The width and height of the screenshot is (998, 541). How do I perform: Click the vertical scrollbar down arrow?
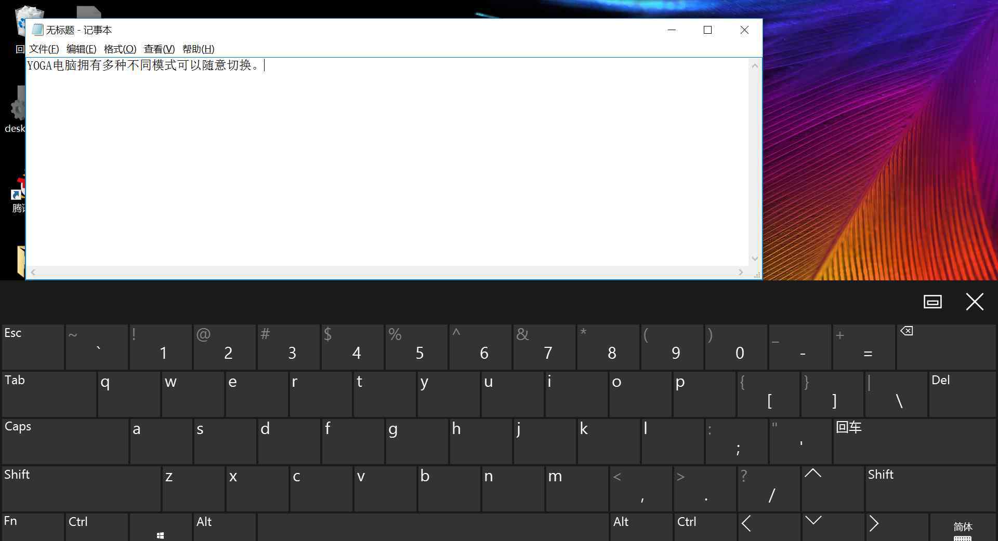click(x=755, y=259)
